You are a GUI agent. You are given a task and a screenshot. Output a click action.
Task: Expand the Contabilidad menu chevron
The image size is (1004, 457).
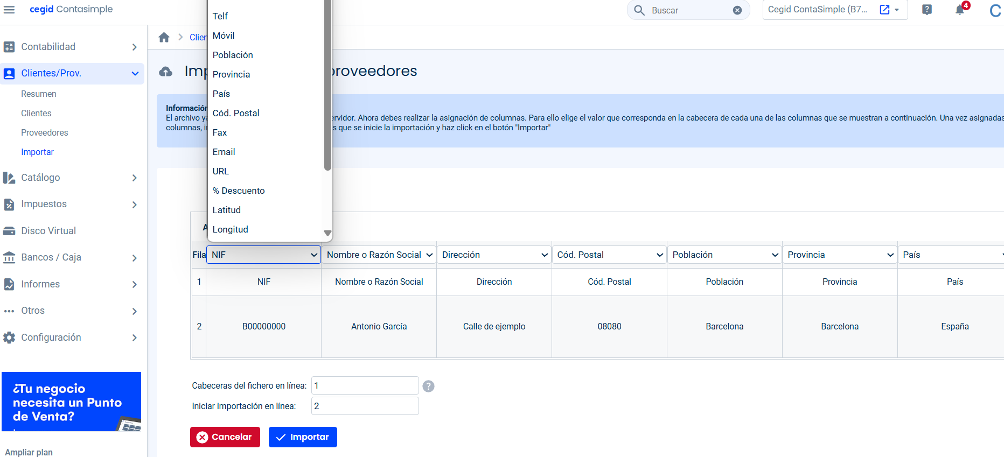(135, 47)
